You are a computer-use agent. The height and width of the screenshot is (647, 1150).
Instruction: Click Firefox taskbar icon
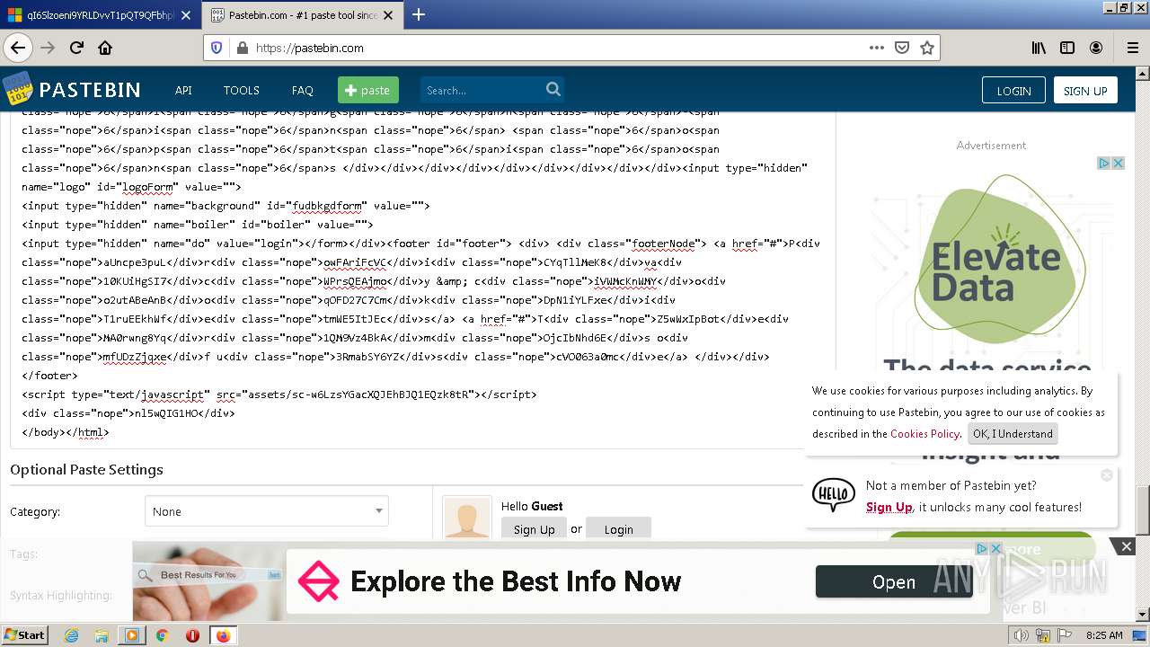[223, 635]
